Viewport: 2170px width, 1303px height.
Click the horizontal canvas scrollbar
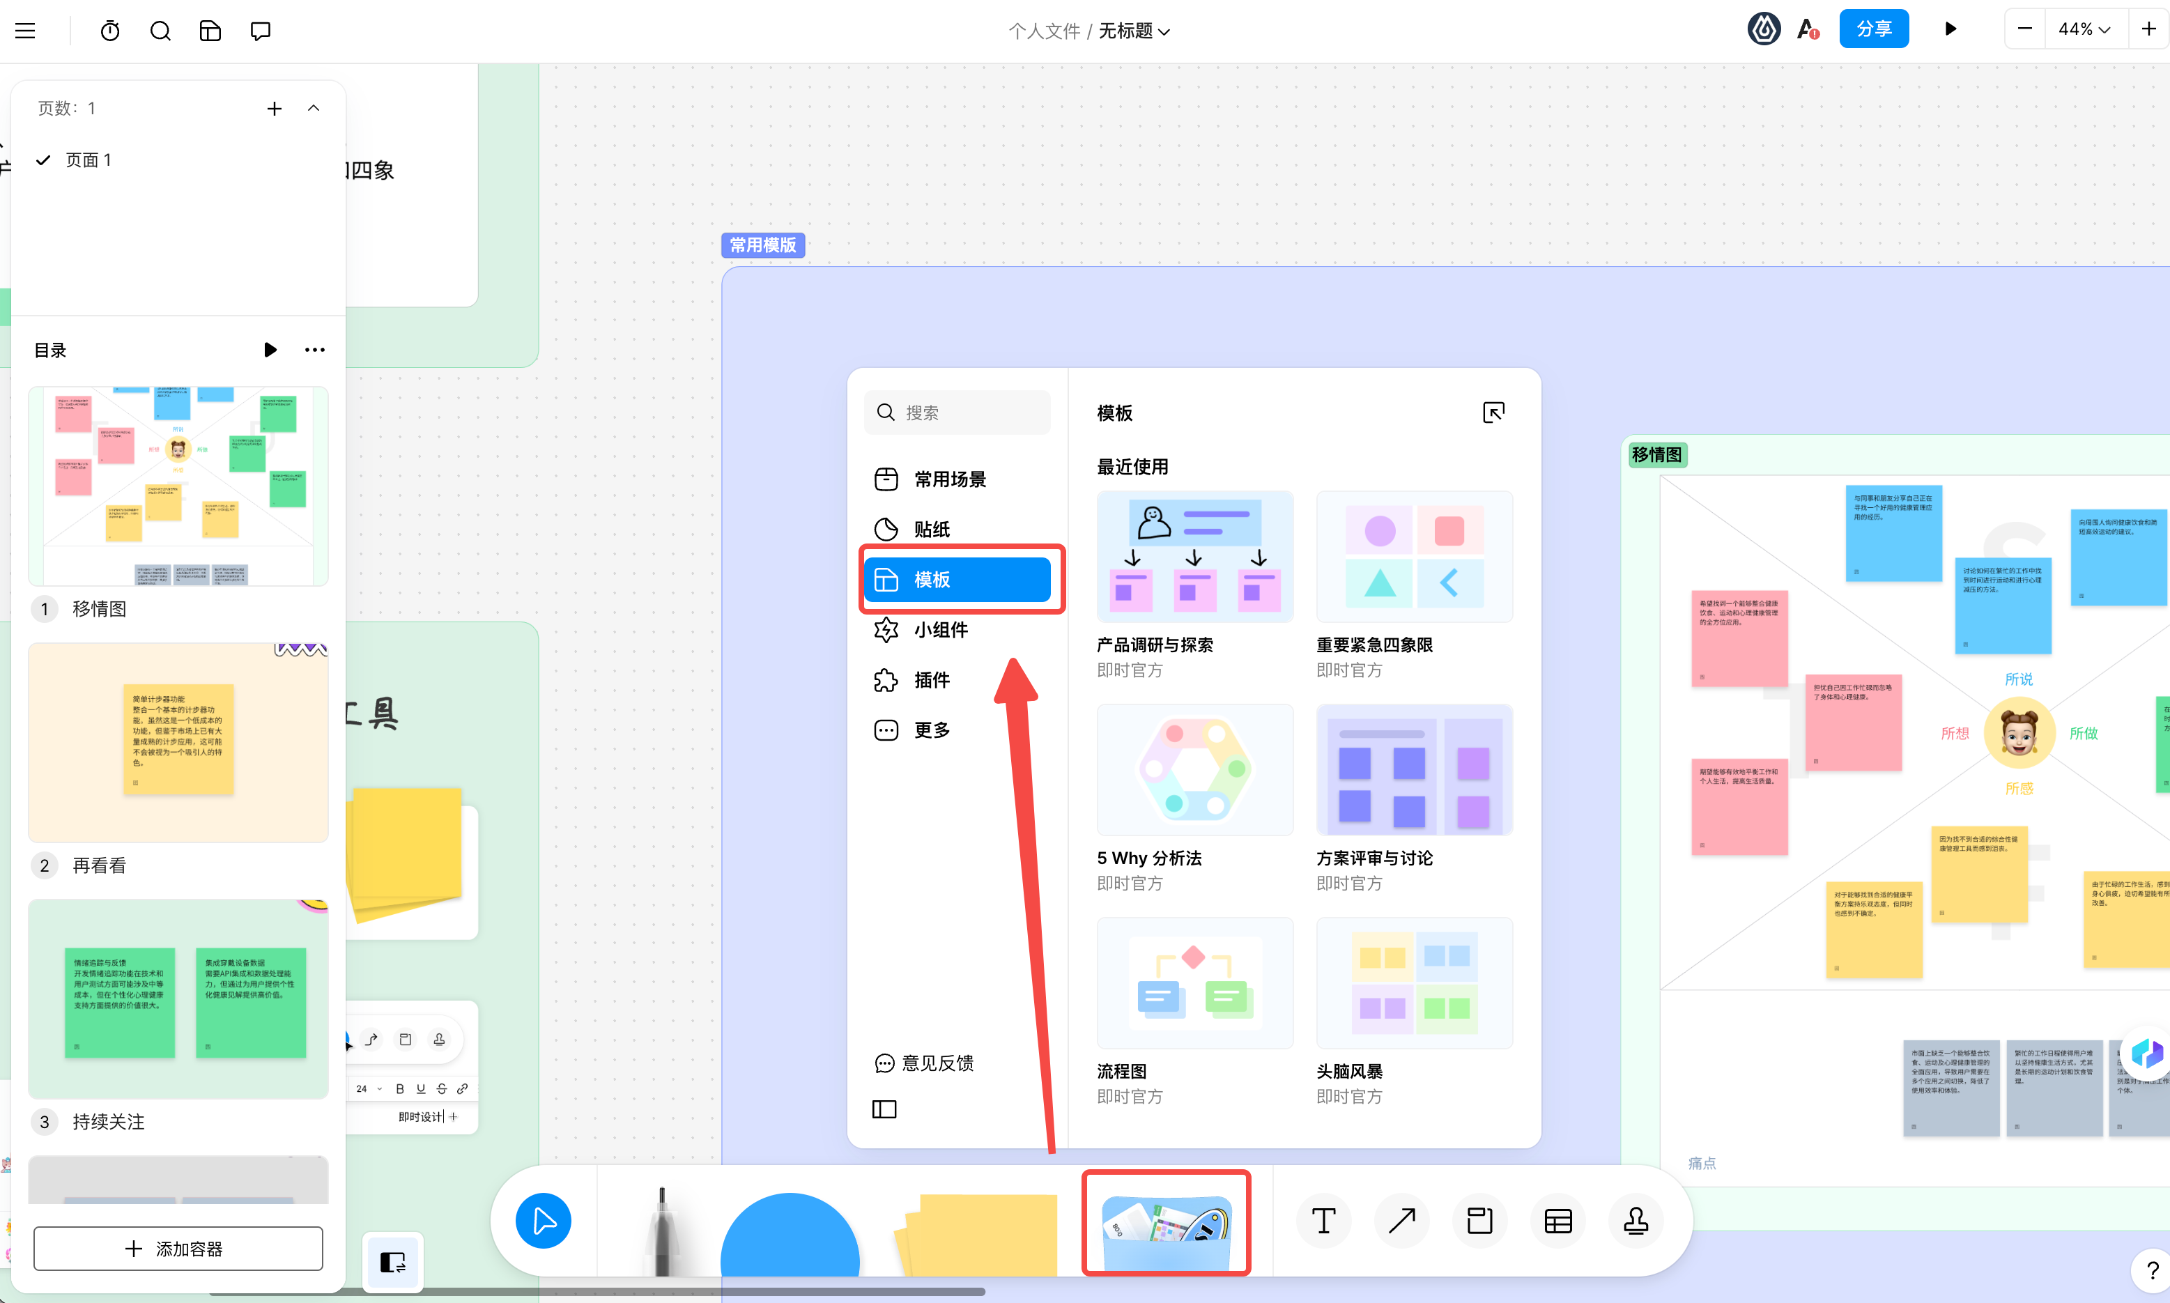tap(597, 1292)
